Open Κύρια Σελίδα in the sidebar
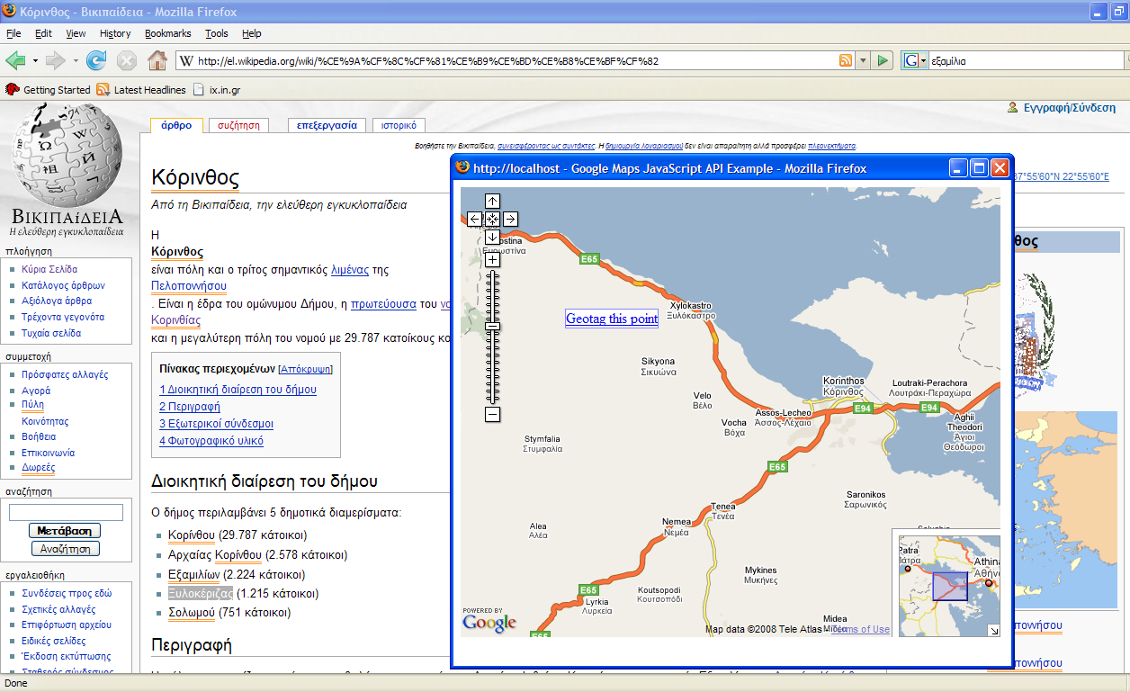 click(49, 269)
